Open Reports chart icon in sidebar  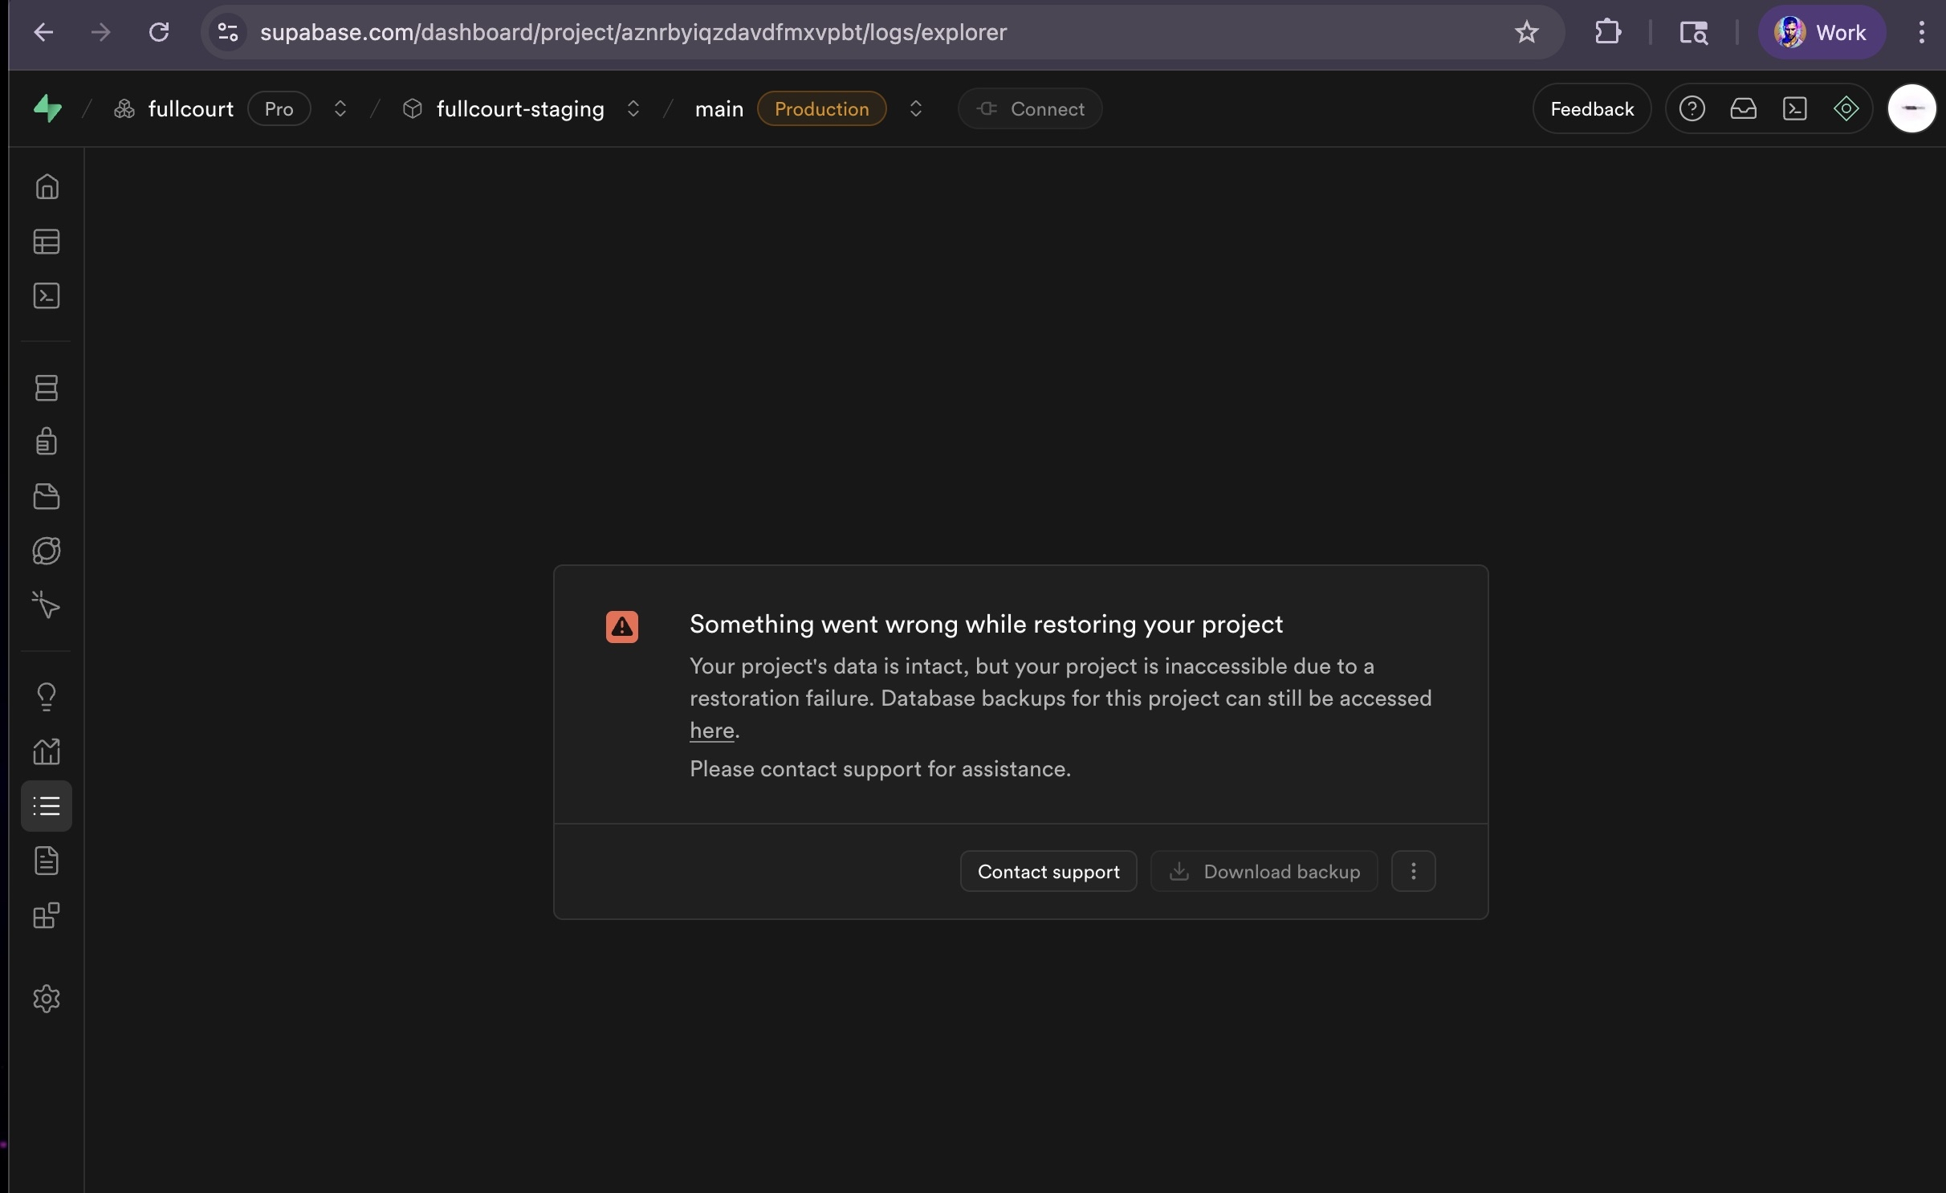pos(47,751)
